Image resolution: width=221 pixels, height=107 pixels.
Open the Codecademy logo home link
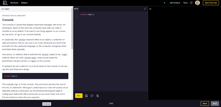[x=5, y=3]
